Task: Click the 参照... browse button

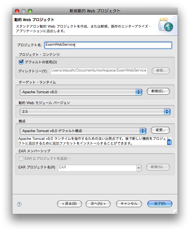Action: pyautogui.click(x=161, y=71)
